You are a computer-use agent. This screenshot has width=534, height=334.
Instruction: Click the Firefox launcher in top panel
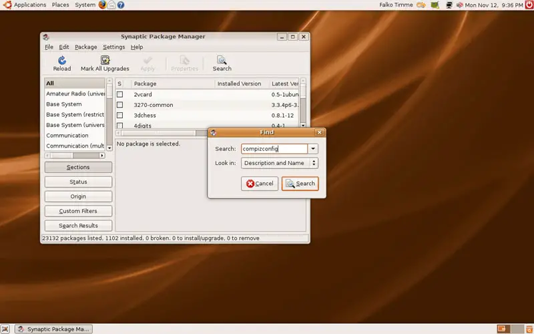[102, 5]
